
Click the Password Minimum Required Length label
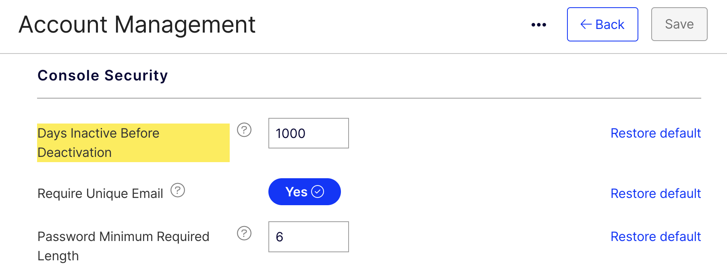click(x=123, y=246)
